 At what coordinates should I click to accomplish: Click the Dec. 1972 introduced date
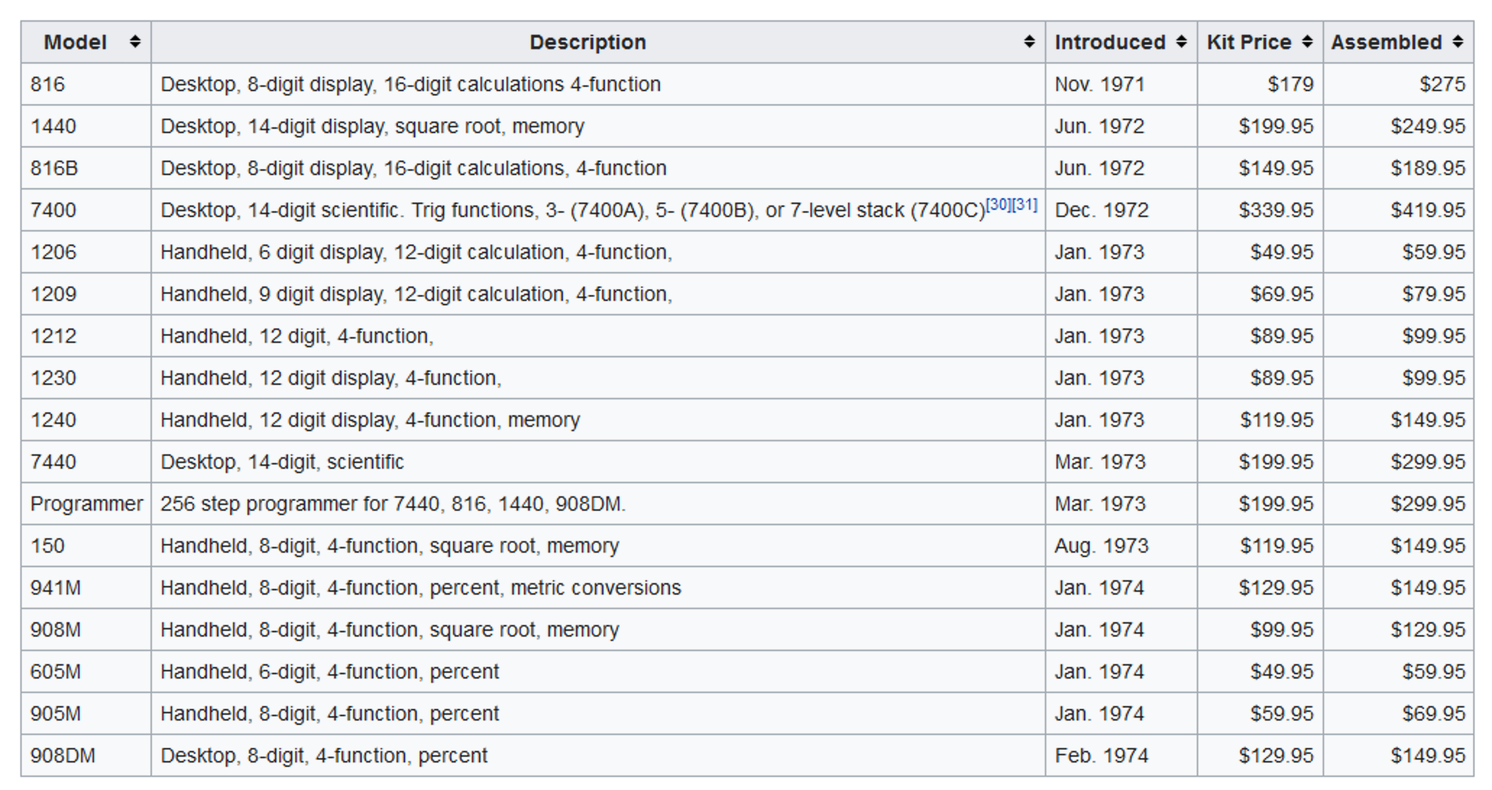click(1102, 210)
